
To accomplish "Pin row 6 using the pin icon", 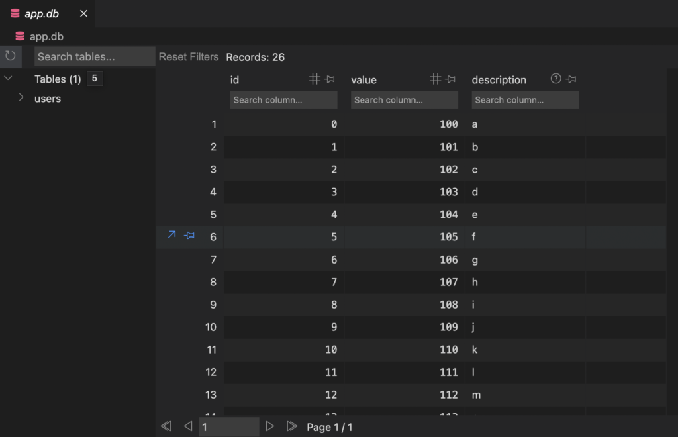I will coord(189,235).
